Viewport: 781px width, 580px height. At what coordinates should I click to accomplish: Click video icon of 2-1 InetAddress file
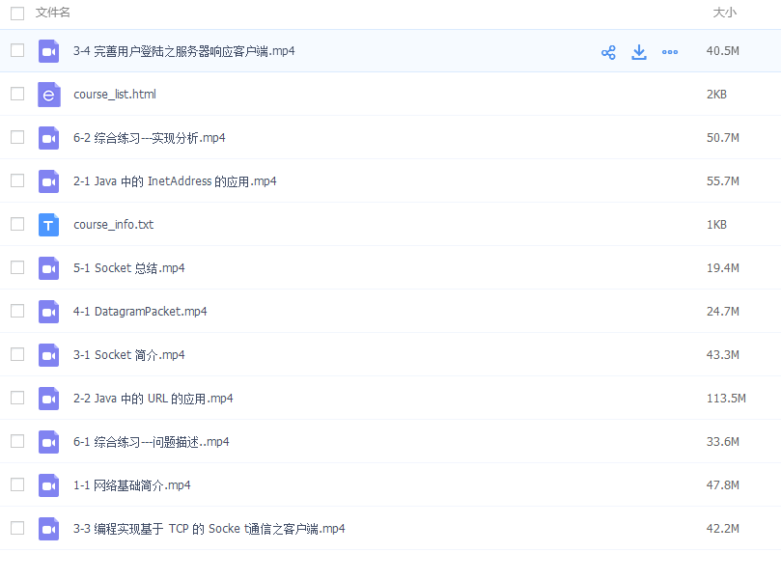tap(49, 181)
